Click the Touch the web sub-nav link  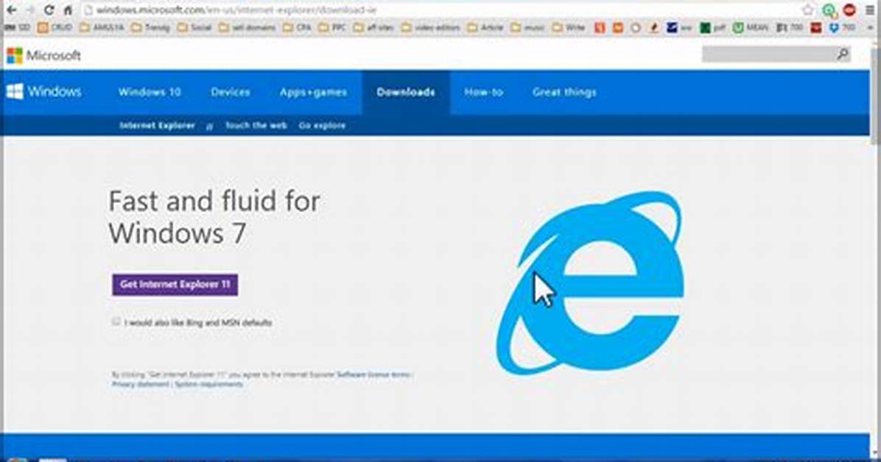coord(256,125)
